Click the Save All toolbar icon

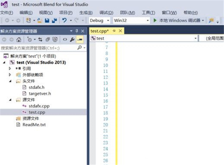55,20
